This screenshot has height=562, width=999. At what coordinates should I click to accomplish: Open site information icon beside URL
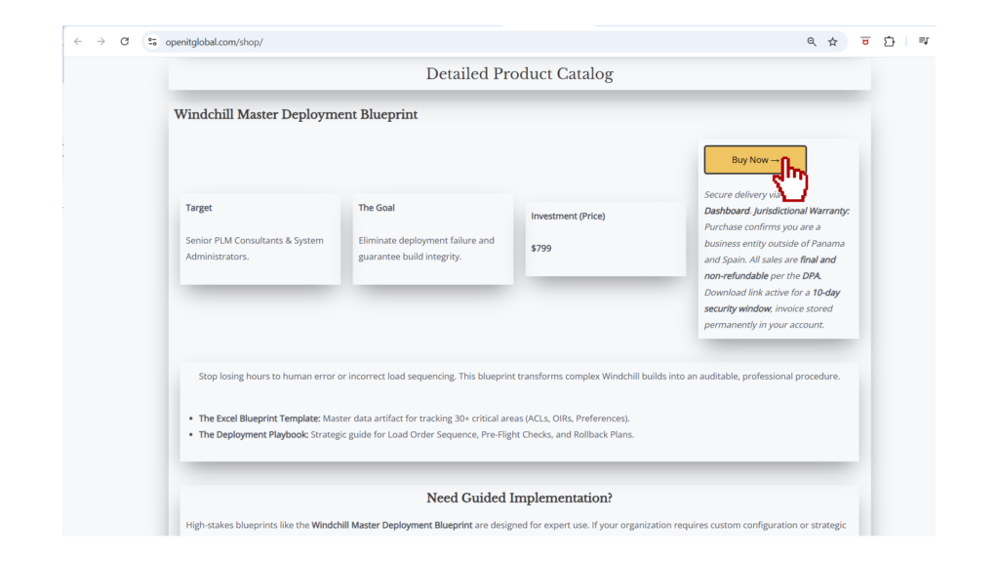(x=152, y=42)
